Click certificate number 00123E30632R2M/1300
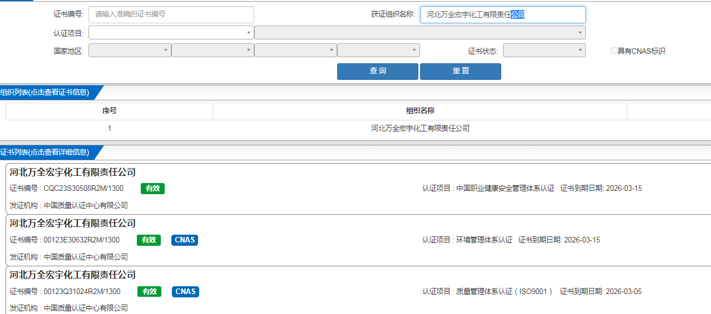The image size is (711, 314). tap(81, 240)
